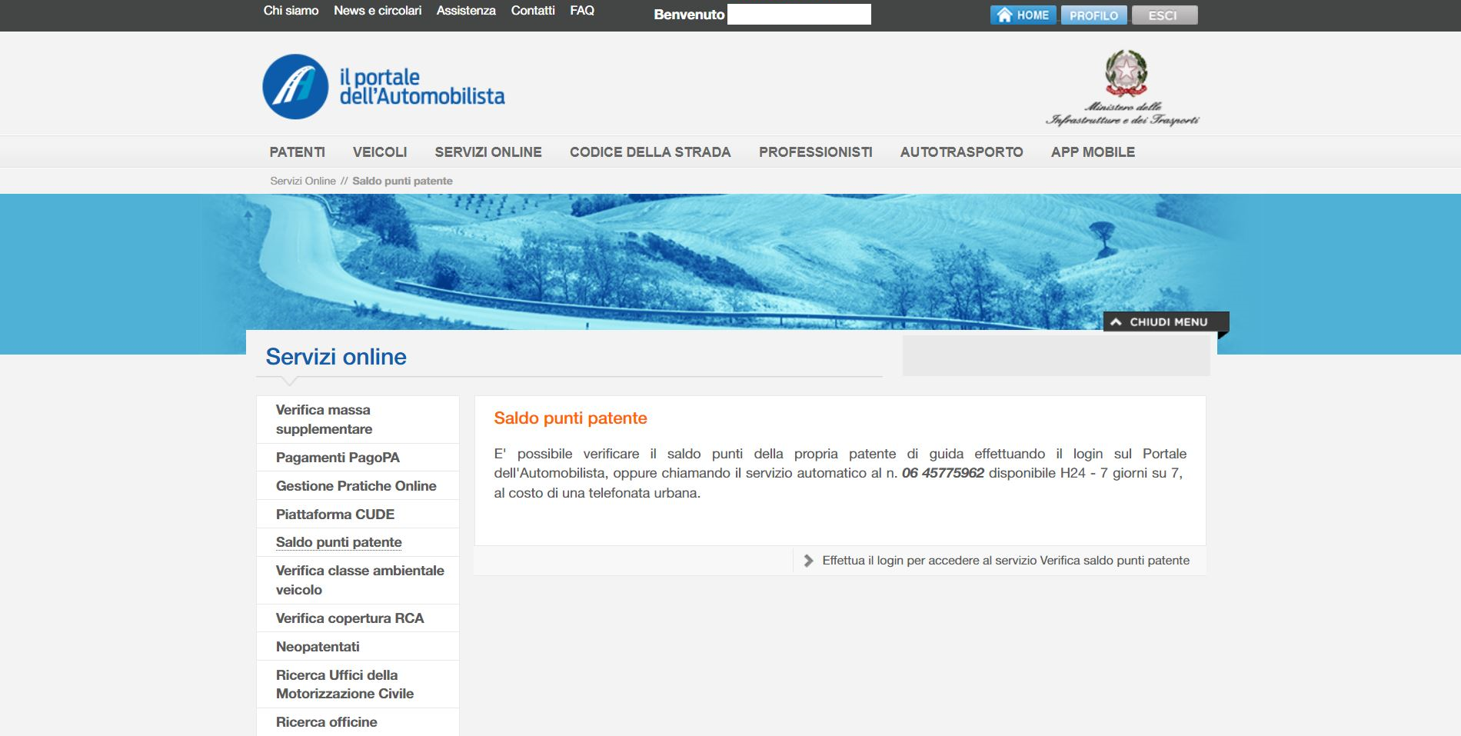Click Servizi Online breadcrumb link
Screen dimensions: 1461x736
[303, 181]
